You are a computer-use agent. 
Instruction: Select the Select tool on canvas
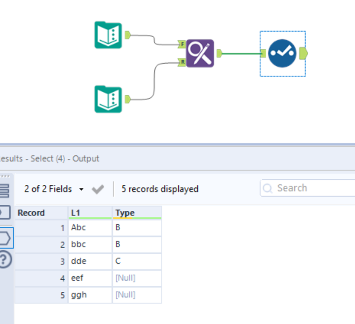[282, 53]
